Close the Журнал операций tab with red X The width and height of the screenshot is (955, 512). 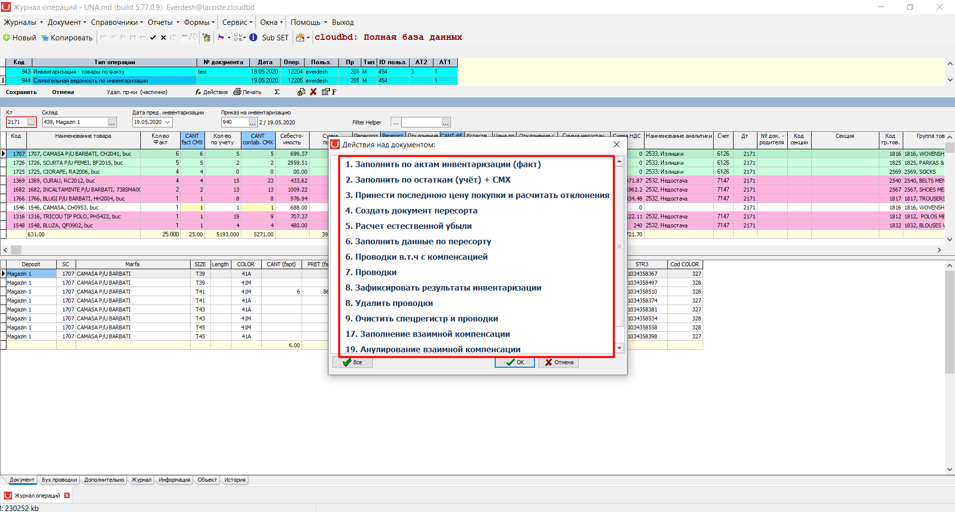tap(67, 496)
